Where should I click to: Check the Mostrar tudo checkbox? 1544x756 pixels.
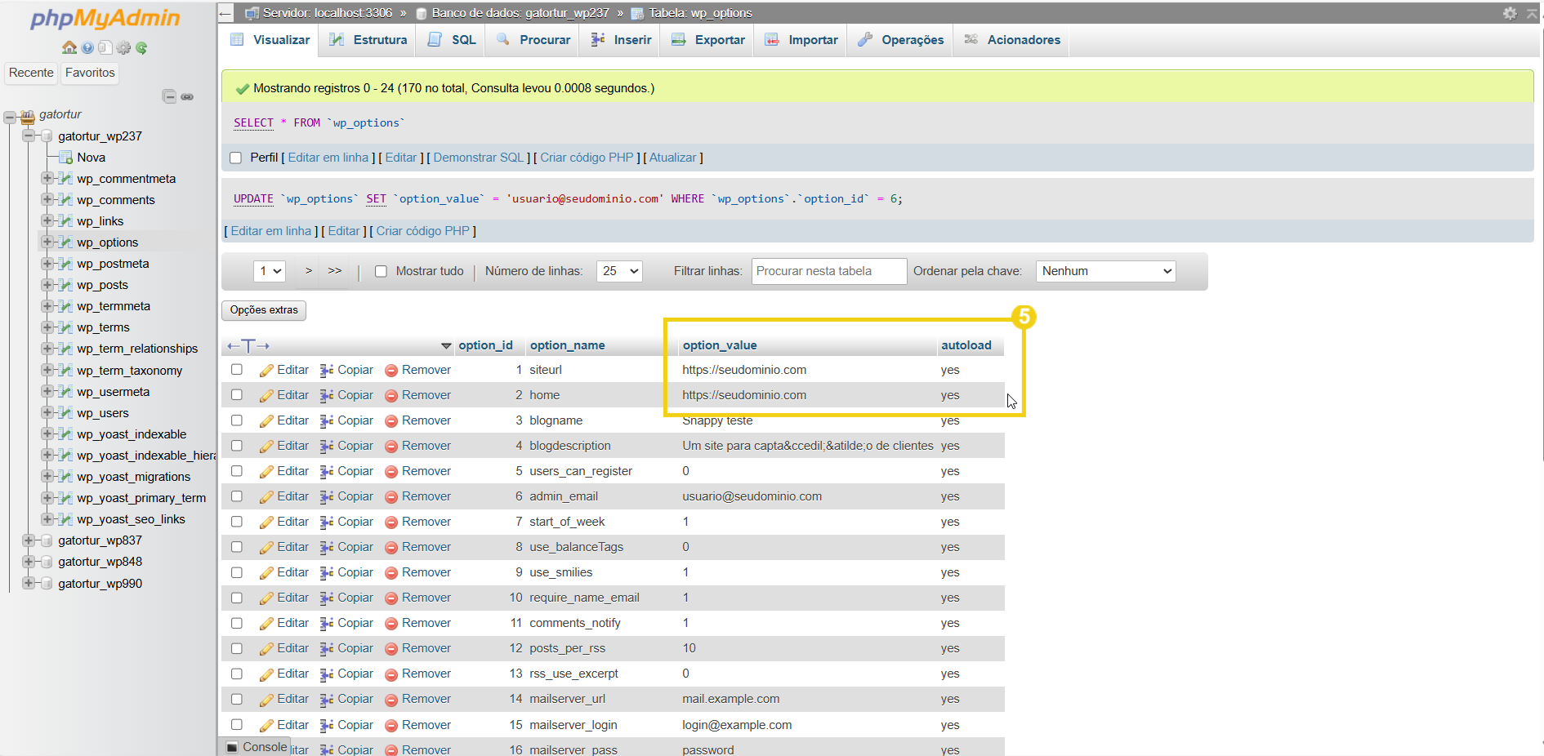tap(381, 271)
